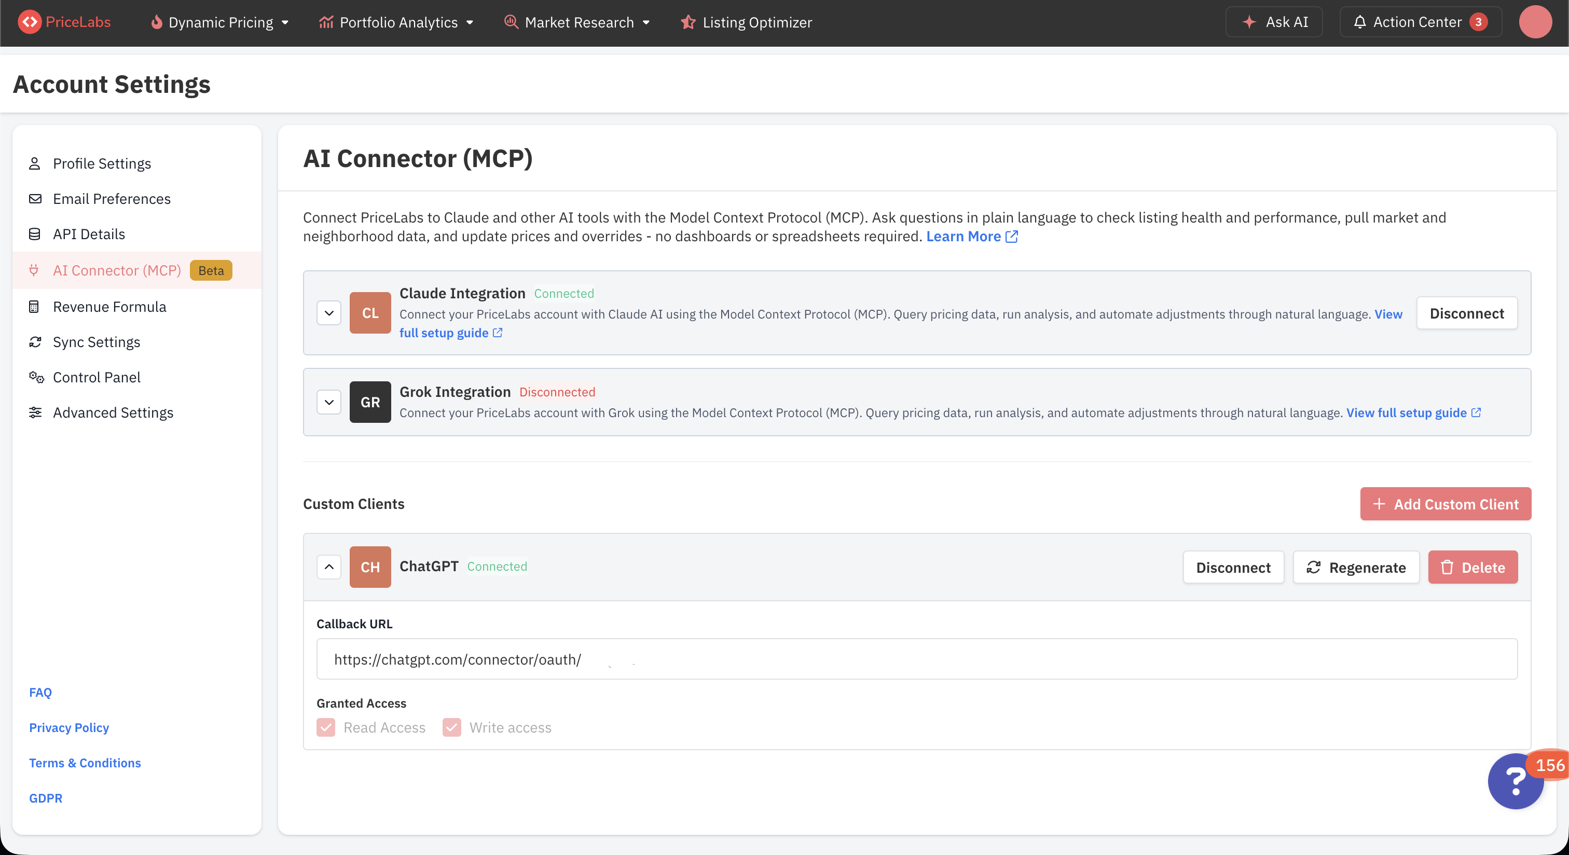Click the Grok 'Disconnected' status text
The width and height of the screenshot is (1569, 855).
(x=557, y=392)
